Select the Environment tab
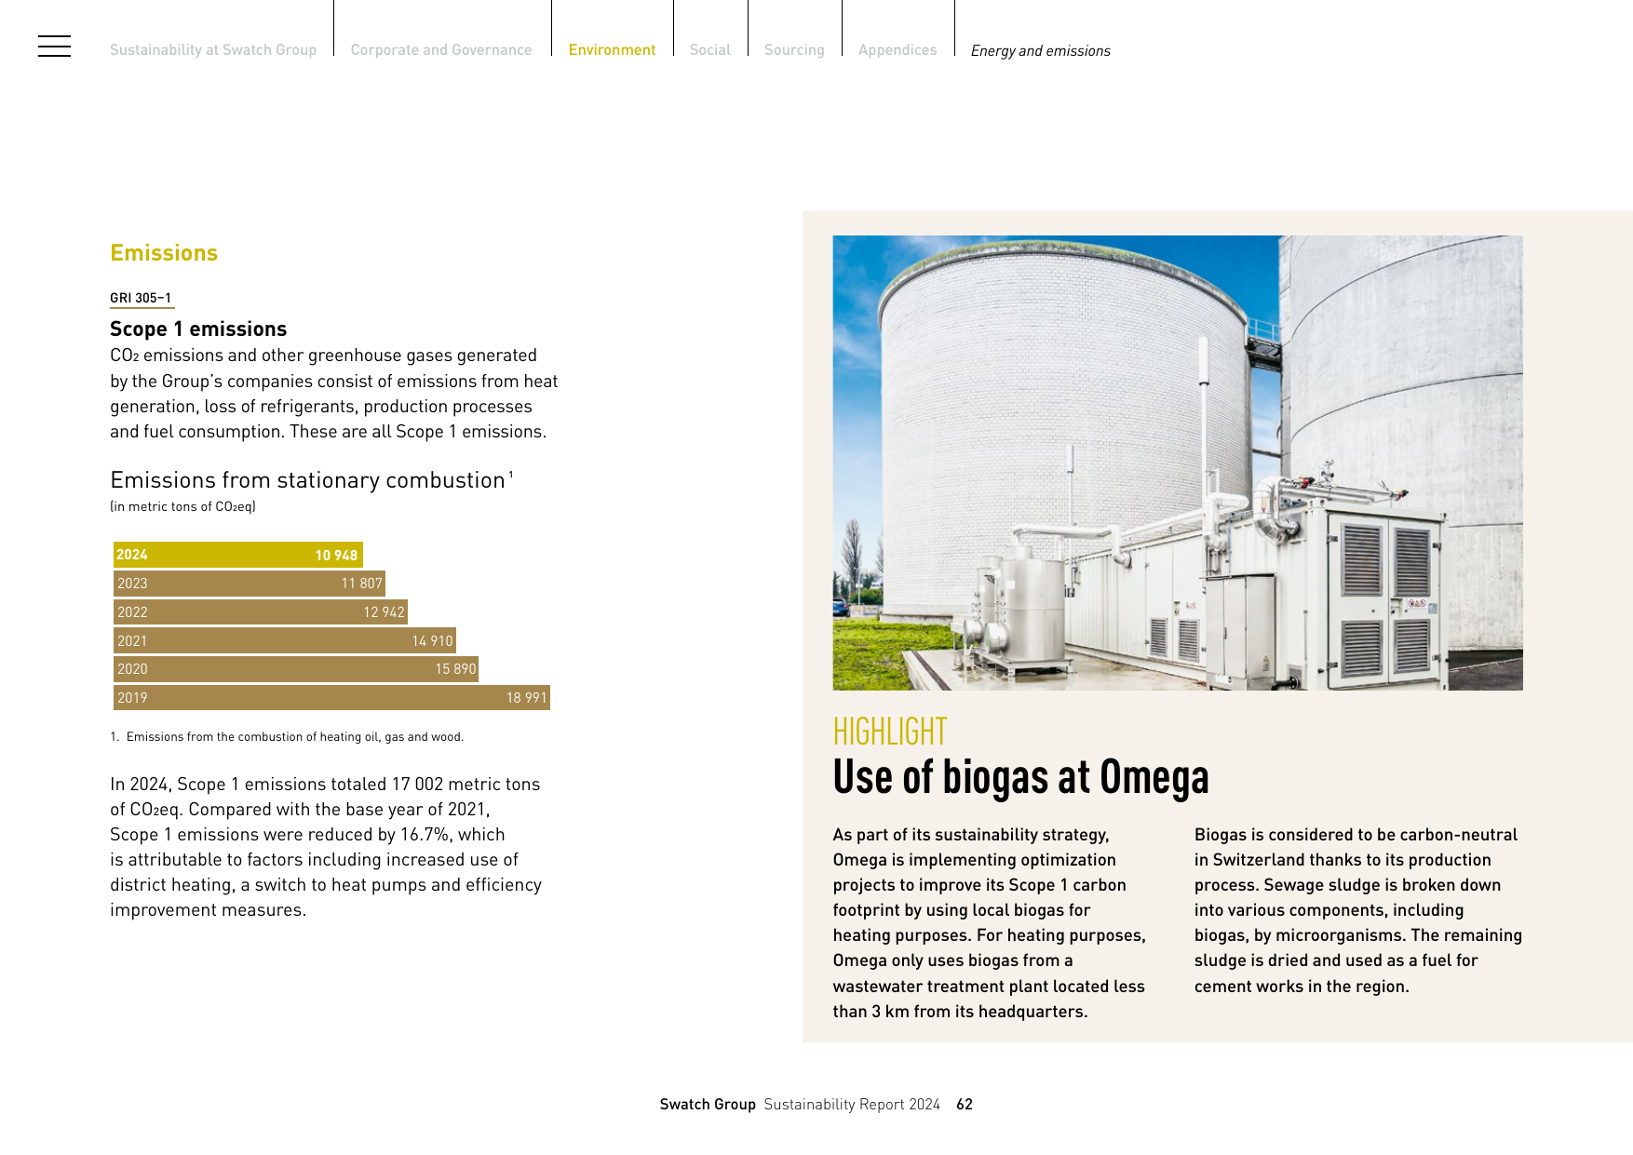 pos(612,50)
